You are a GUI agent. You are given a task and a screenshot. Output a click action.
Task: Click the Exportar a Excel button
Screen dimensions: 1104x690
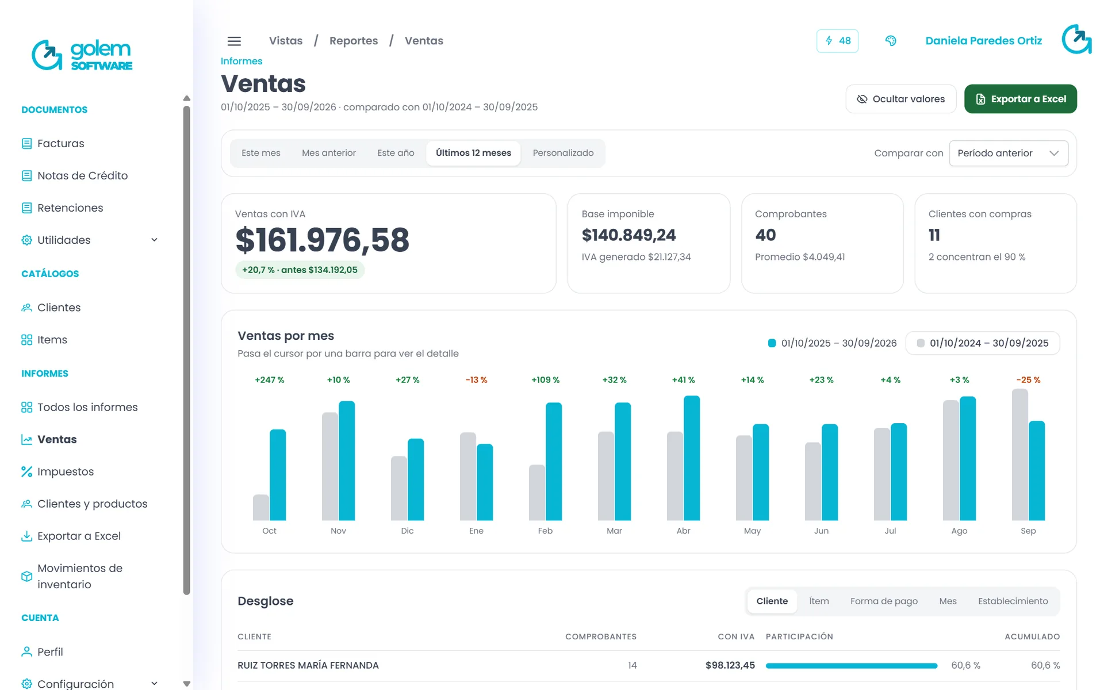point(1020,99)
